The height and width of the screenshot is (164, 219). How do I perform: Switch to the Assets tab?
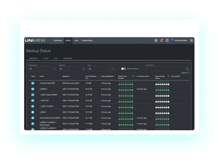(46, 58)
